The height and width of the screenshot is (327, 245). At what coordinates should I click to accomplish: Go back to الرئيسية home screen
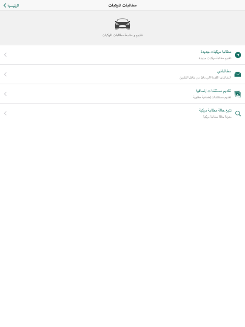point(11,6)
